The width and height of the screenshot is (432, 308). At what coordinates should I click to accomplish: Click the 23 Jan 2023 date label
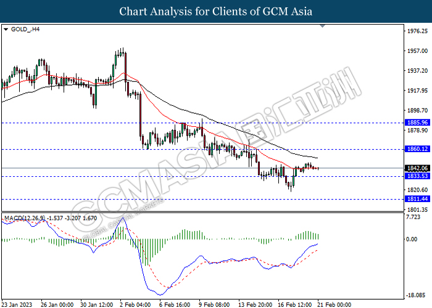[x=17, y=304]
